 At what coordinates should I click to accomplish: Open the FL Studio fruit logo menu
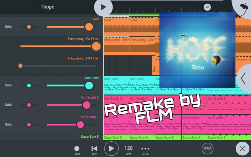click(x=243, y=8)
